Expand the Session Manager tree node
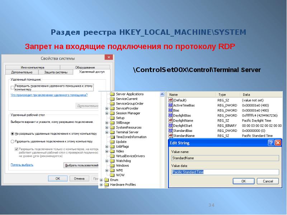The height and width of the screenshot is (215, 287). (107, 113)
